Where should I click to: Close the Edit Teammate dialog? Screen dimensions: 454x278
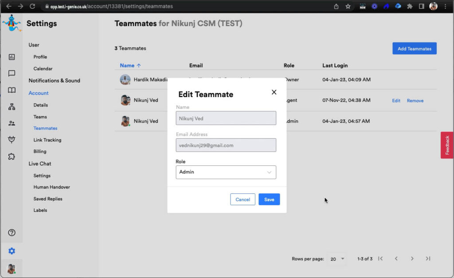(274, 92)
